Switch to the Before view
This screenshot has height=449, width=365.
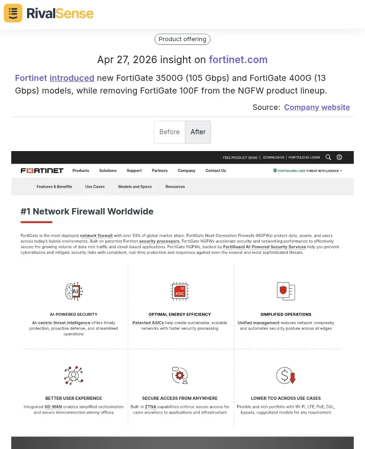click(x=169, y=132)
